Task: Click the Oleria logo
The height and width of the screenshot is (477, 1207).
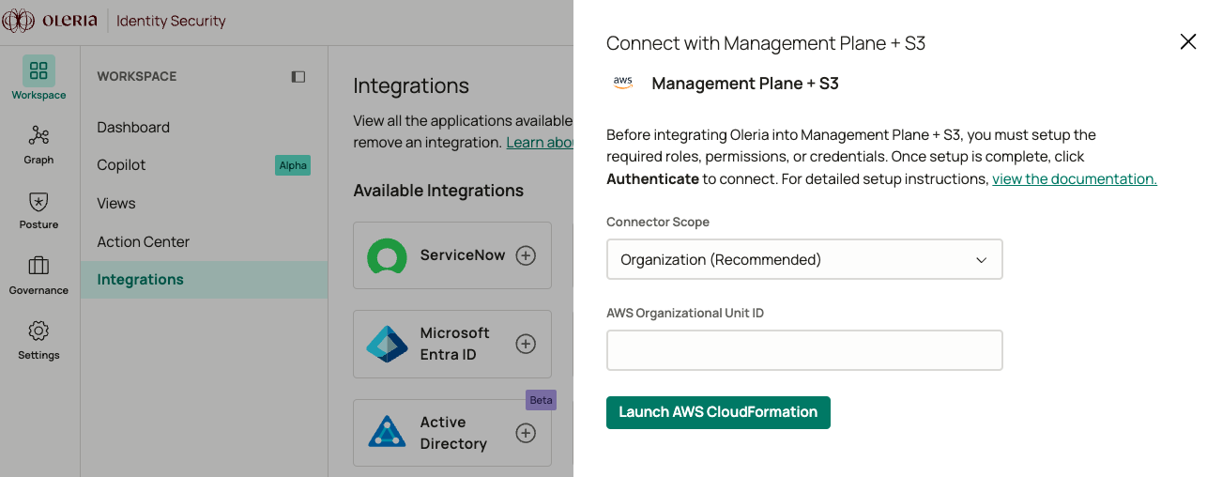Action: tap(51, 21)
